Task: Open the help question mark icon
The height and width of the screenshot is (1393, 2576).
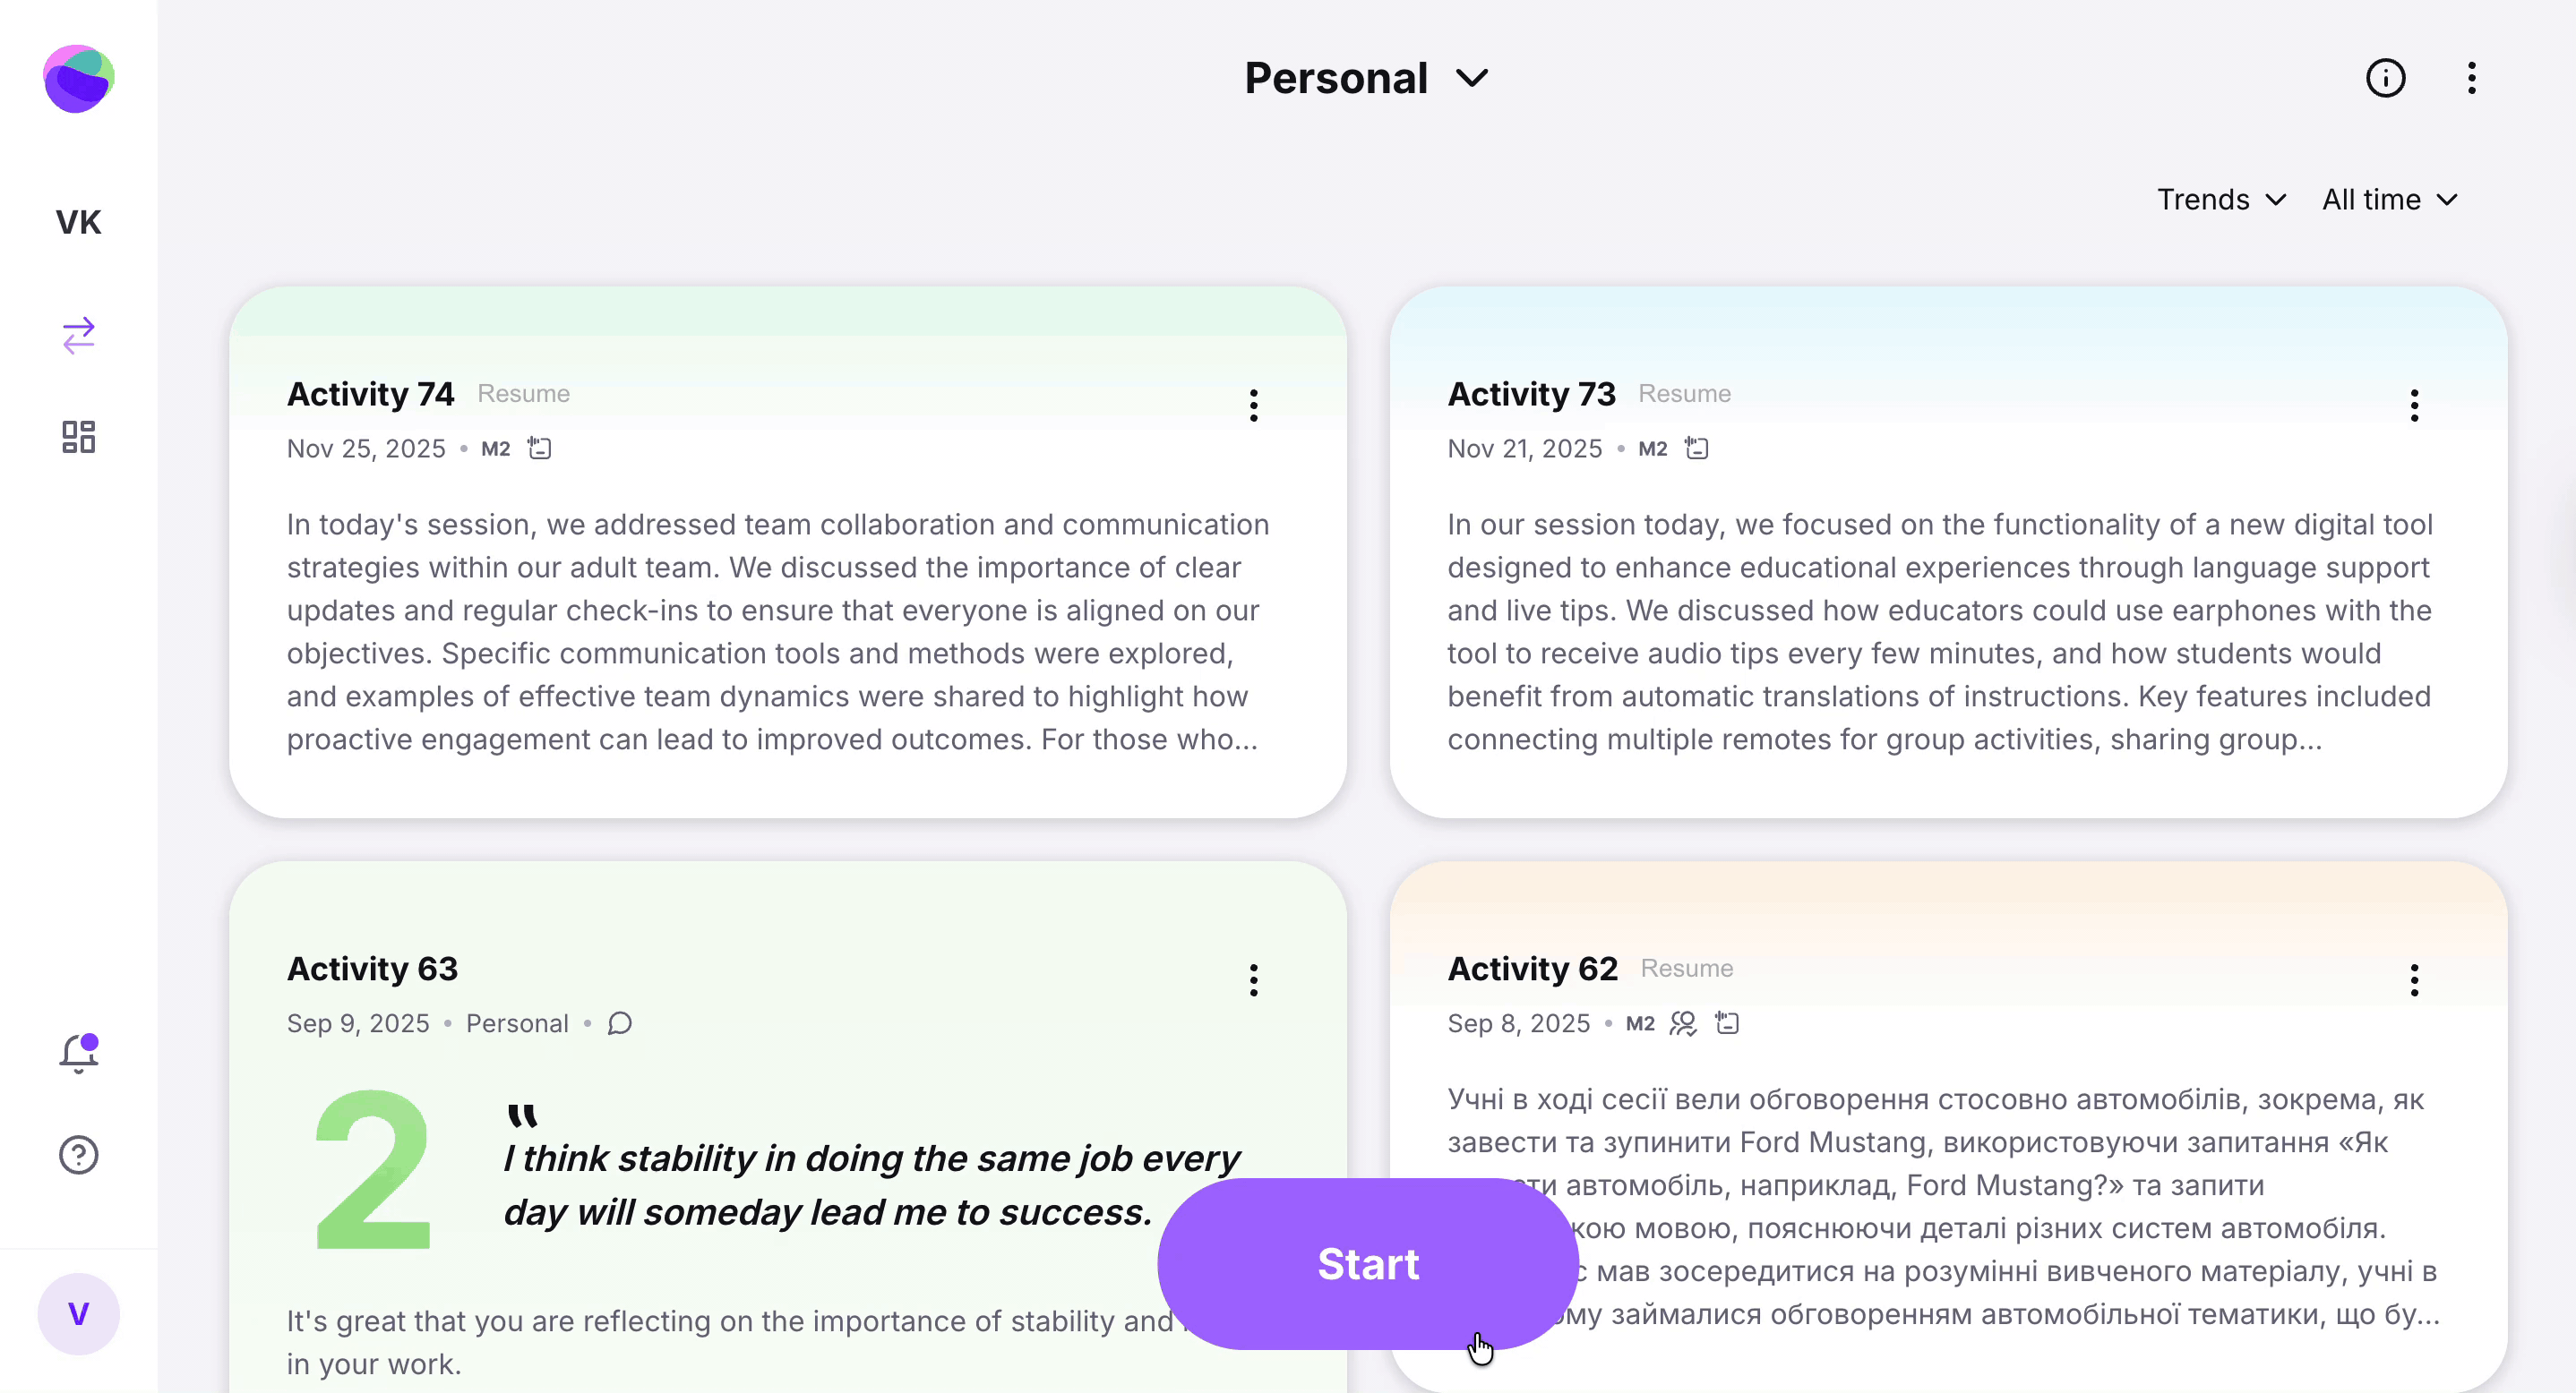Action: 78,1155
